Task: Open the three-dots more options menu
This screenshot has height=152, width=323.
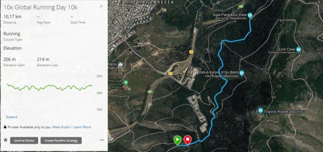Action: tap(102, 140)
